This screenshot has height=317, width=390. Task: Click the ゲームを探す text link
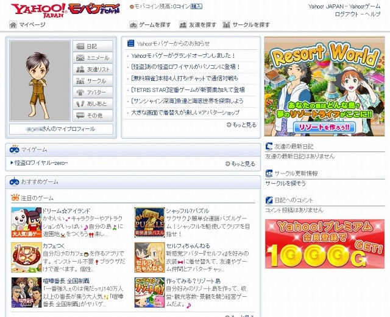click(155, 24)
